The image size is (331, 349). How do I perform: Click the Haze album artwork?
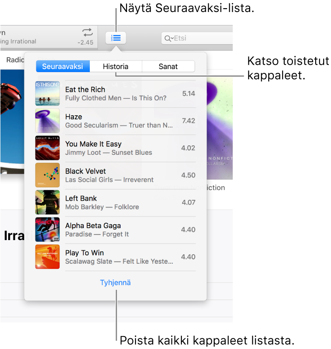tap(47, 120)
